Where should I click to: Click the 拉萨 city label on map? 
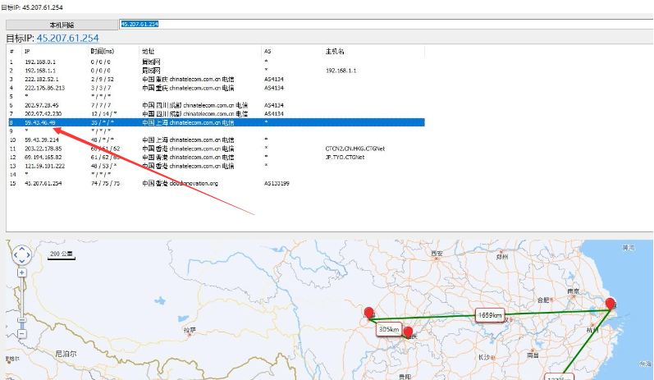190,331
